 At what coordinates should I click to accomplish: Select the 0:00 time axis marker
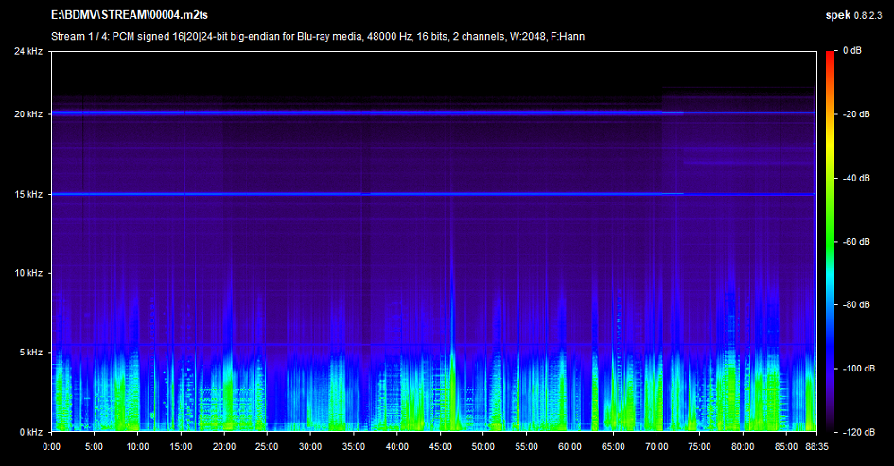52,446
